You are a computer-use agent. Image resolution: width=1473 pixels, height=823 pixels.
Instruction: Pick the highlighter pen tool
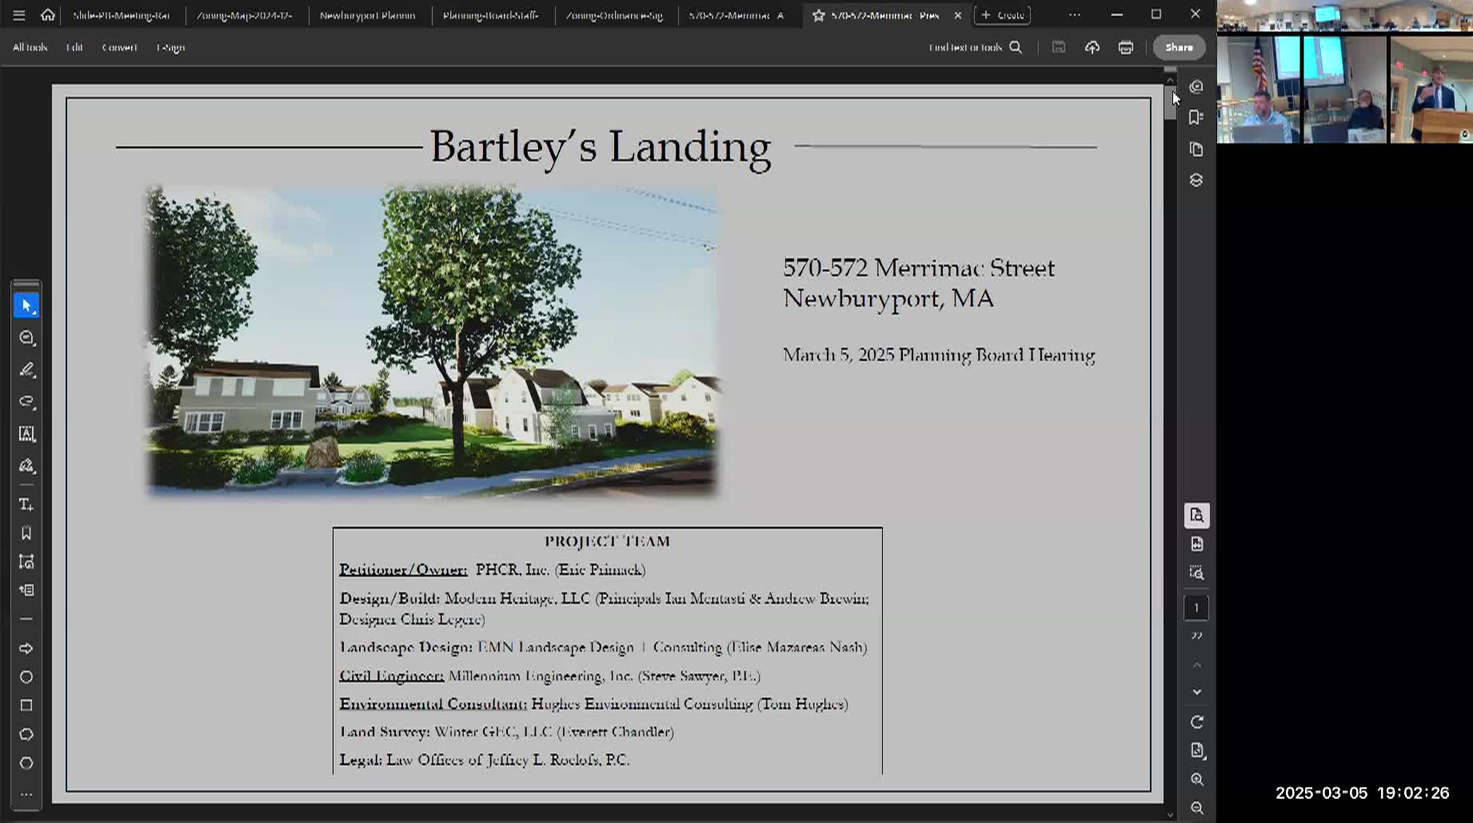[x=26, y=370]
